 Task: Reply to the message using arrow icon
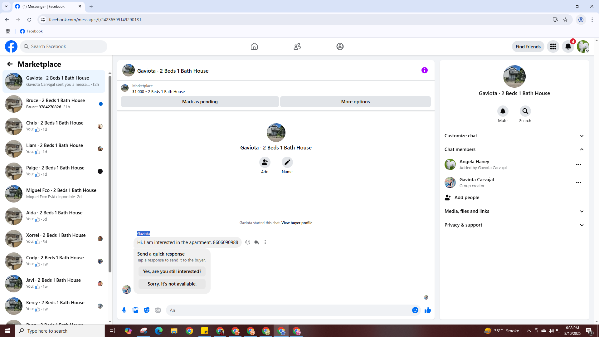point(256,242)
